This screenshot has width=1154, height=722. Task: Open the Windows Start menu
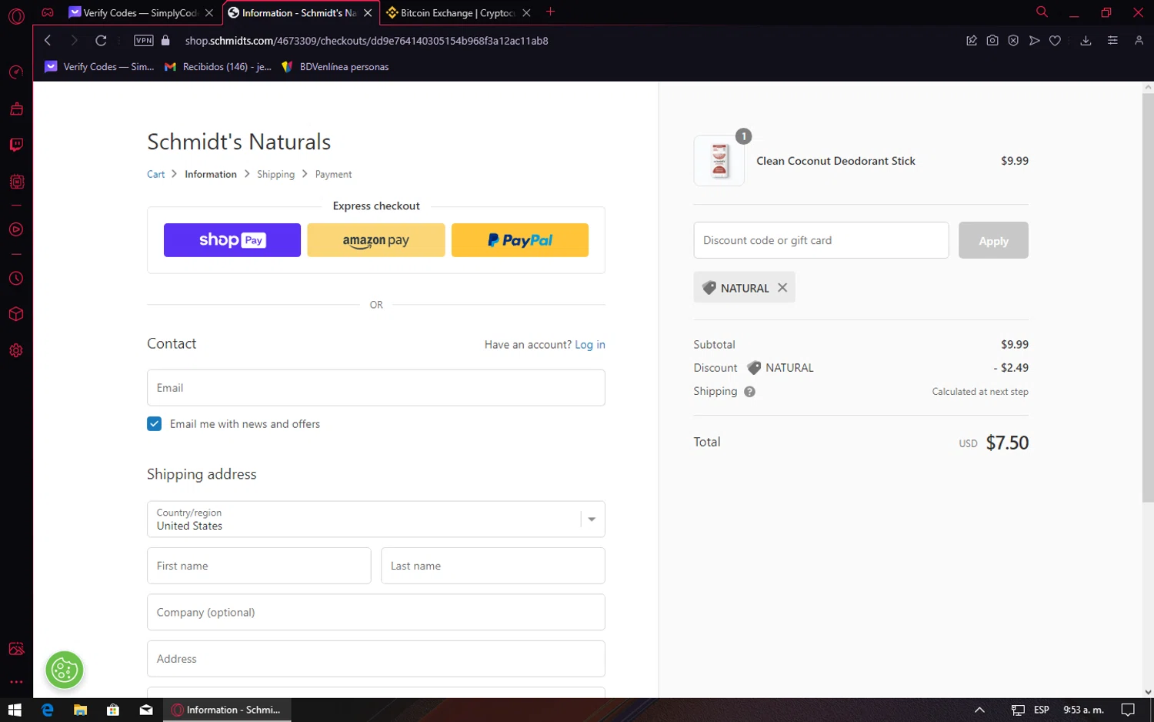[15, 710]
